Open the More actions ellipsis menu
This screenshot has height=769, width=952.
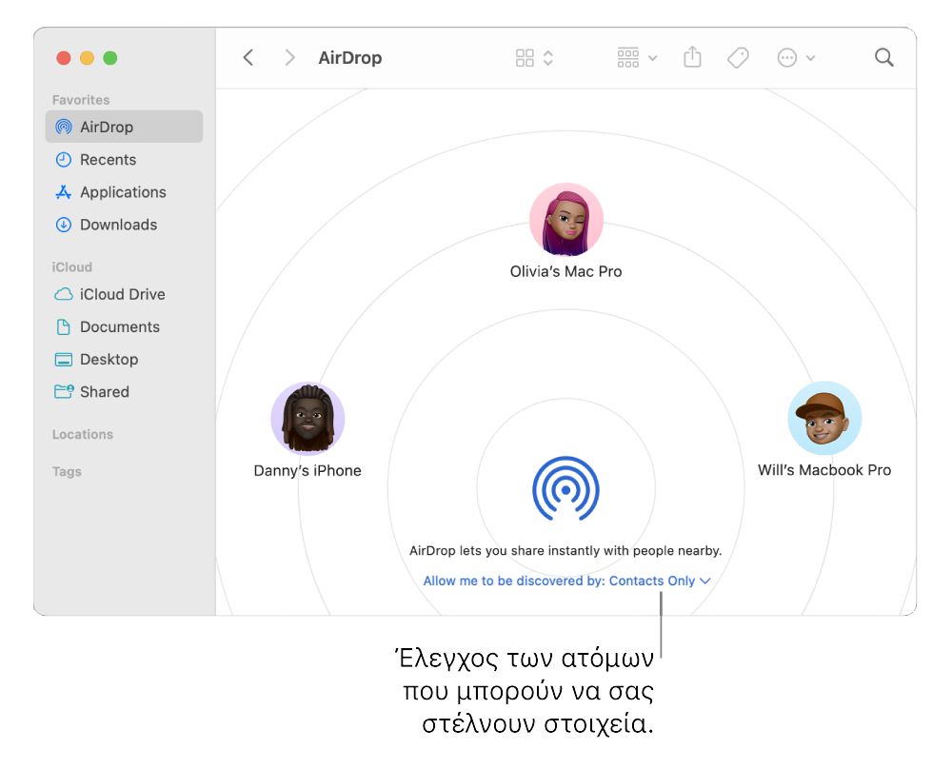(795, 58)
